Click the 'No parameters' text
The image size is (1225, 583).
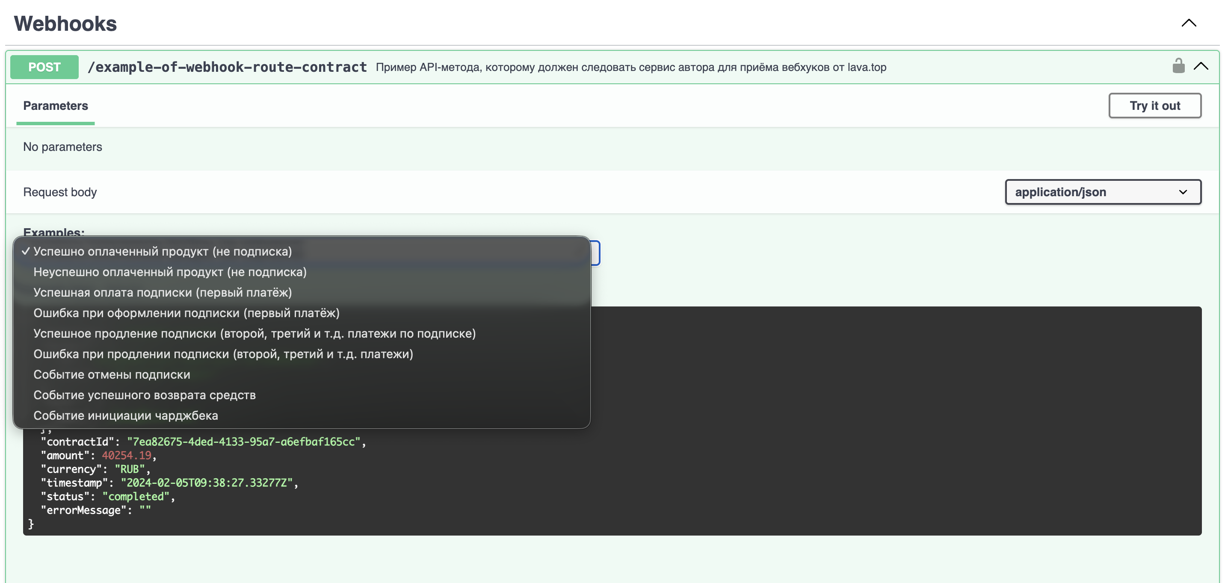[x=62, y=147]
